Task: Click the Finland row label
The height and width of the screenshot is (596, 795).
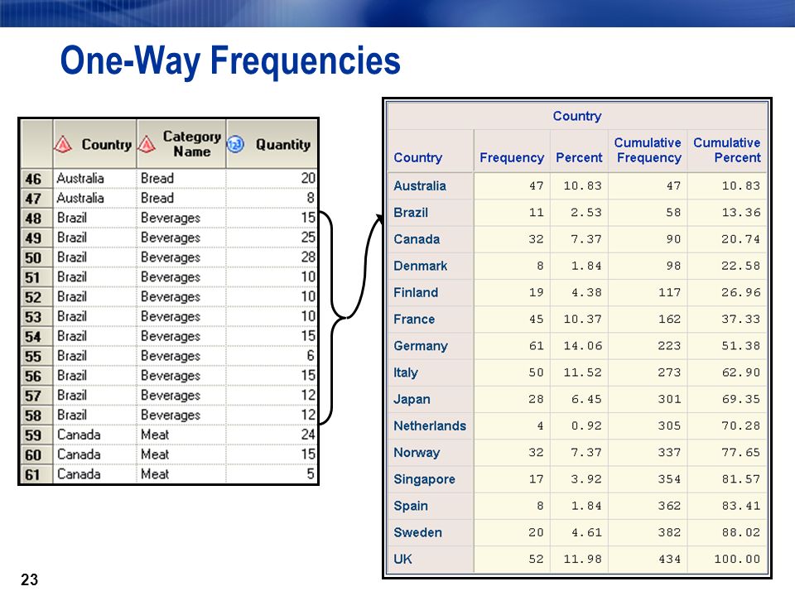Action: pyautogui.click(x=416, y=292)
